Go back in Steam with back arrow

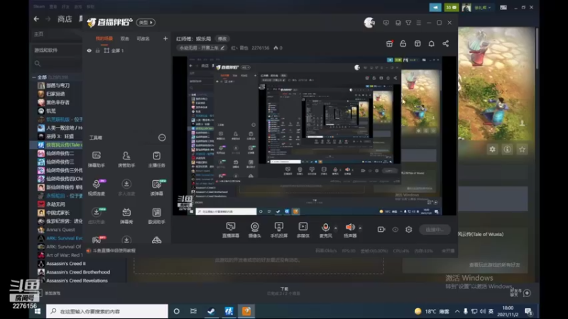click(x=36, y=19)
